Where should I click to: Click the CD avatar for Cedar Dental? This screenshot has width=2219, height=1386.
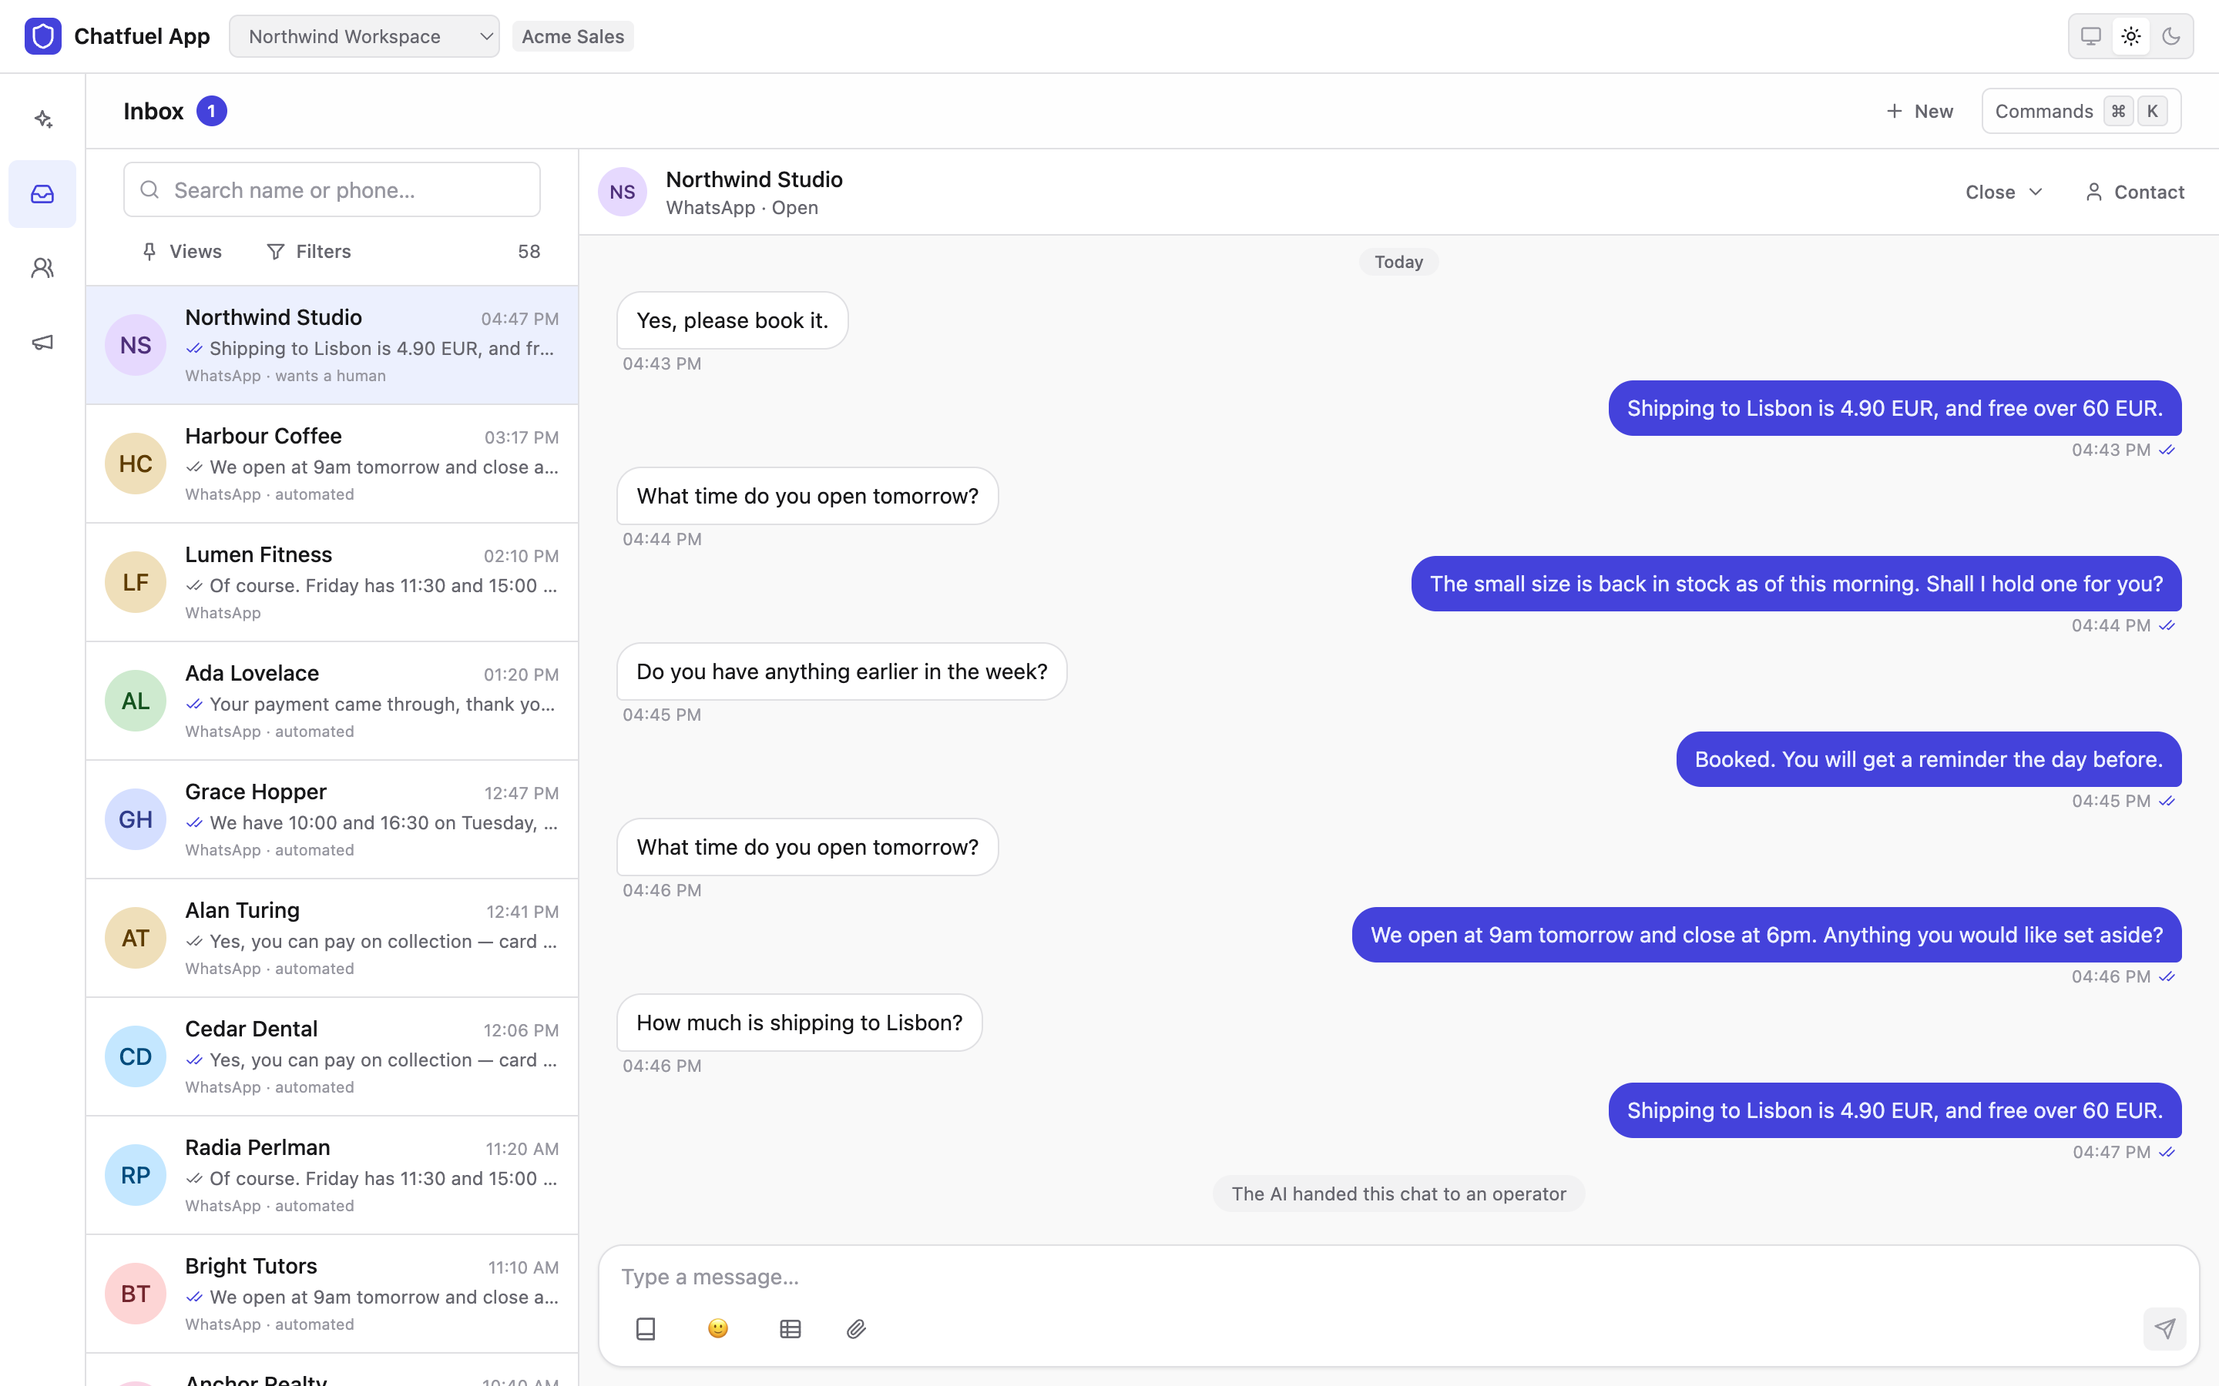click(136, 1057)
